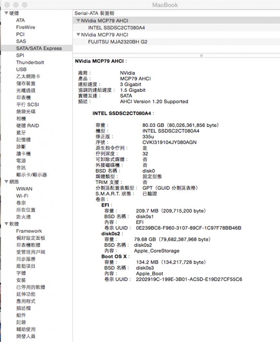This screenshot has width=280, height=342.
Task: Click Apple_CoreStorage content value
Action: 157,251
